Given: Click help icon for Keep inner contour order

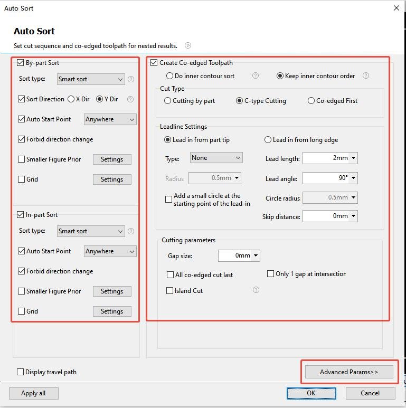Looking at the screenshot, I should [366, 75].
